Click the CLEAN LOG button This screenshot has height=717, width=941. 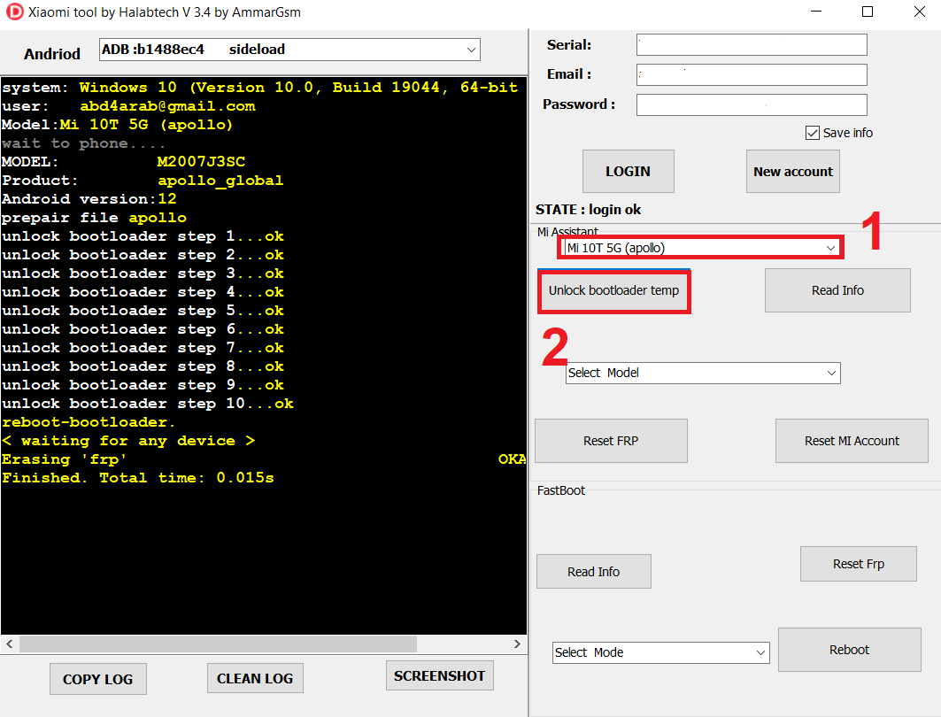tap(255, 679)
